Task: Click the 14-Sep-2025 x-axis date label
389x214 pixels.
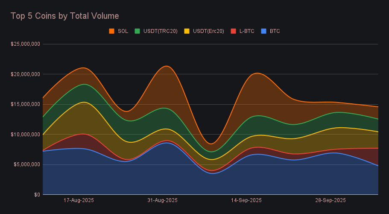Action: [x=246, y=200]
